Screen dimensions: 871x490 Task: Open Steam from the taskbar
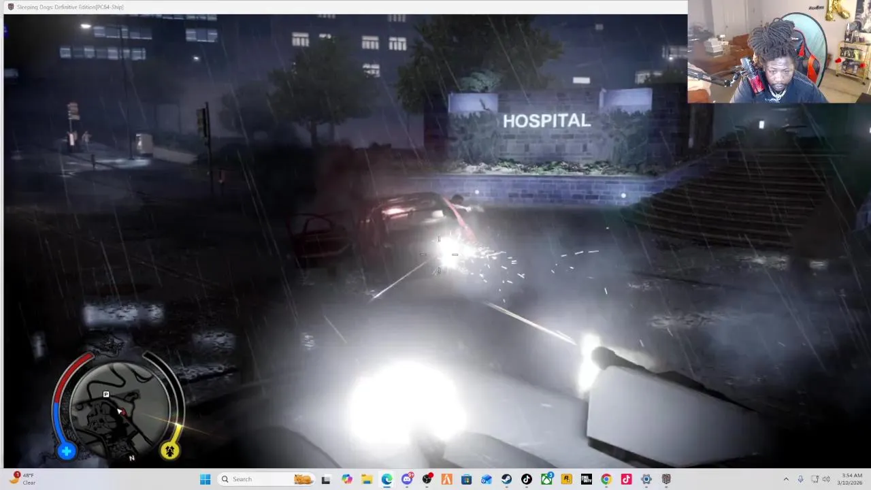coord(506,479)
